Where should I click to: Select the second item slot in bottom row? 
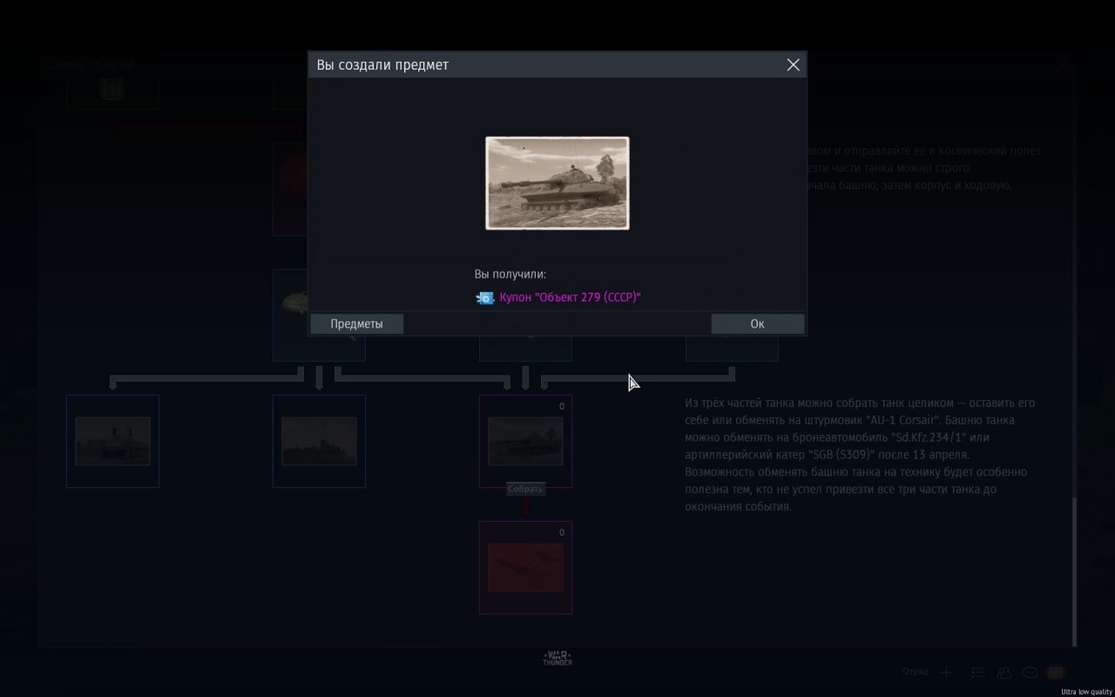[319, 441]
